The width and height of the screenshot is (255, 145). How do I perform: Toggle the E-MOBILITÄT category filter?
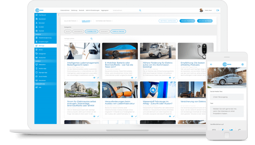pyautogui.click(x=92, y=32)
